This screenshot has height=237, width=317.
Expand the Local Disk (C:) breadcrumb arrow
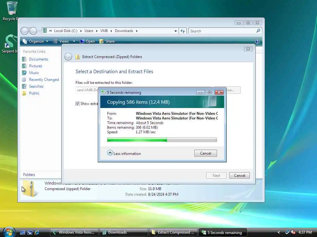81,31
